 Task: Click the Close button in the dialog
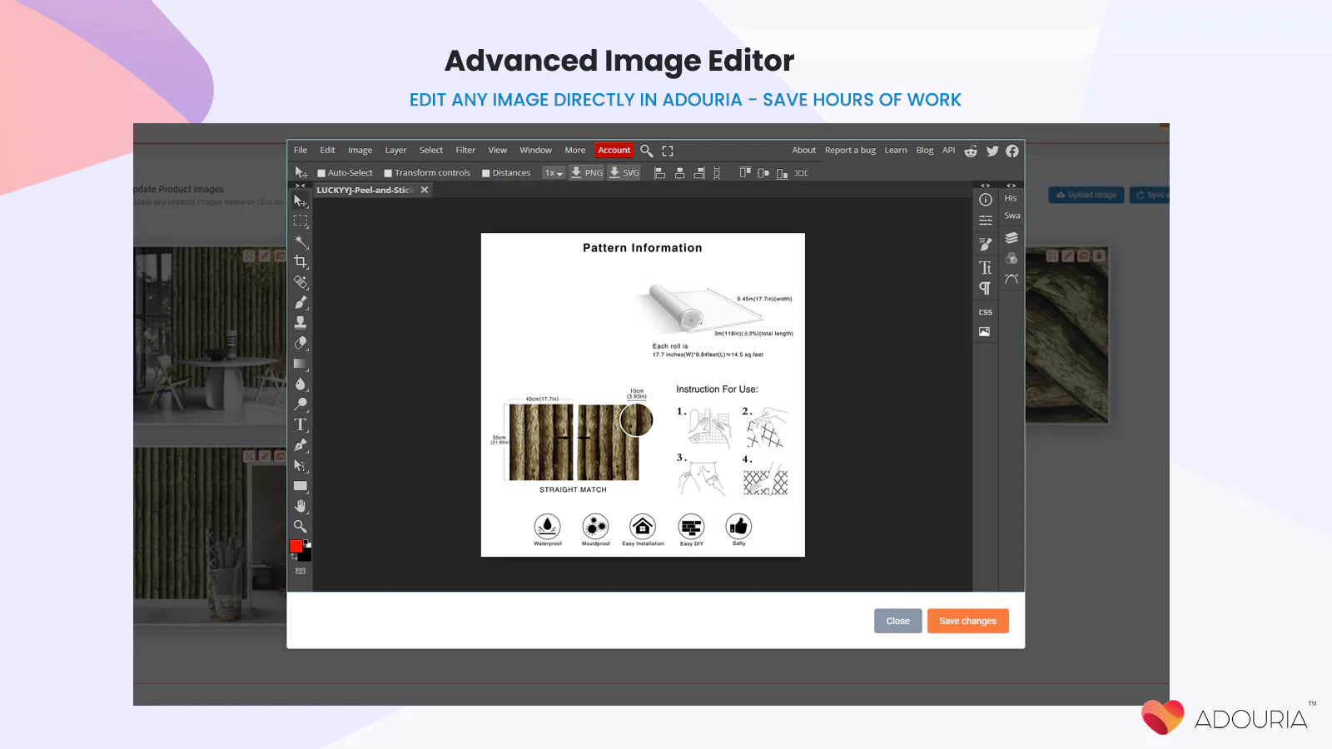pyautogui.click(x=897, y=621)
